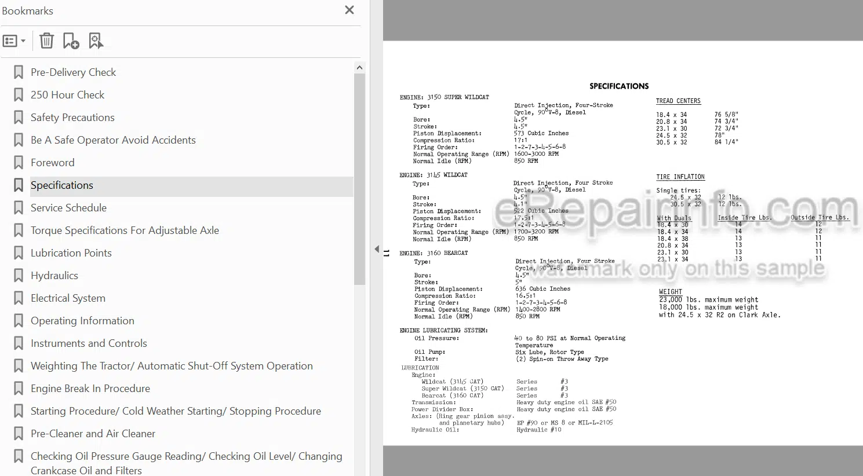
Task: Delete the selected bookmark with trash icon
Action: [x=46, y=41]
